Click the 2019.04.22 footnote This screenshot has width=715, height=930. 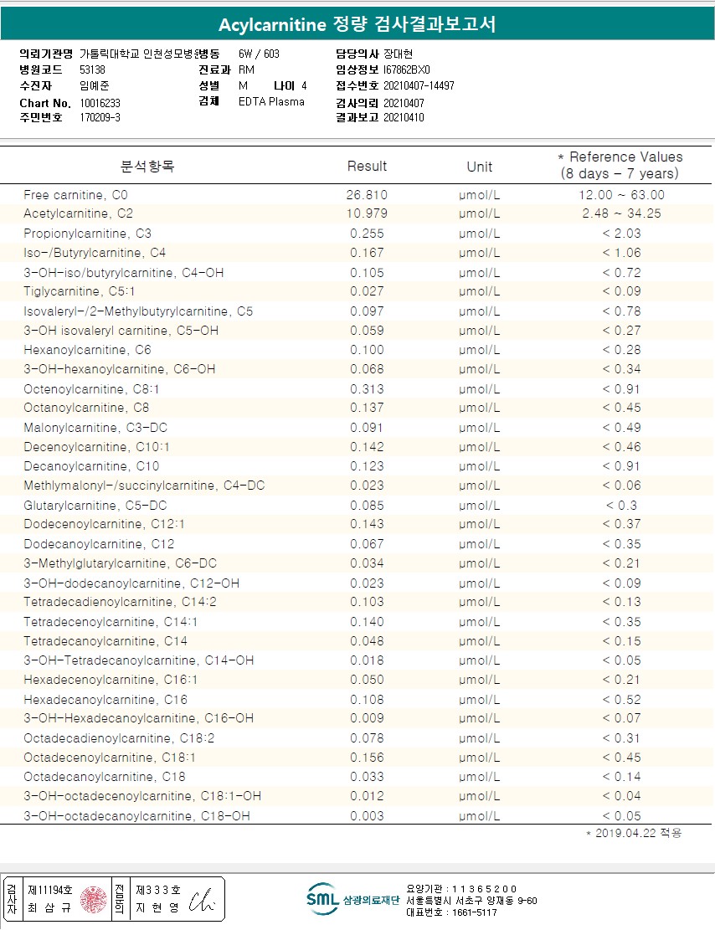click(635, 834)
